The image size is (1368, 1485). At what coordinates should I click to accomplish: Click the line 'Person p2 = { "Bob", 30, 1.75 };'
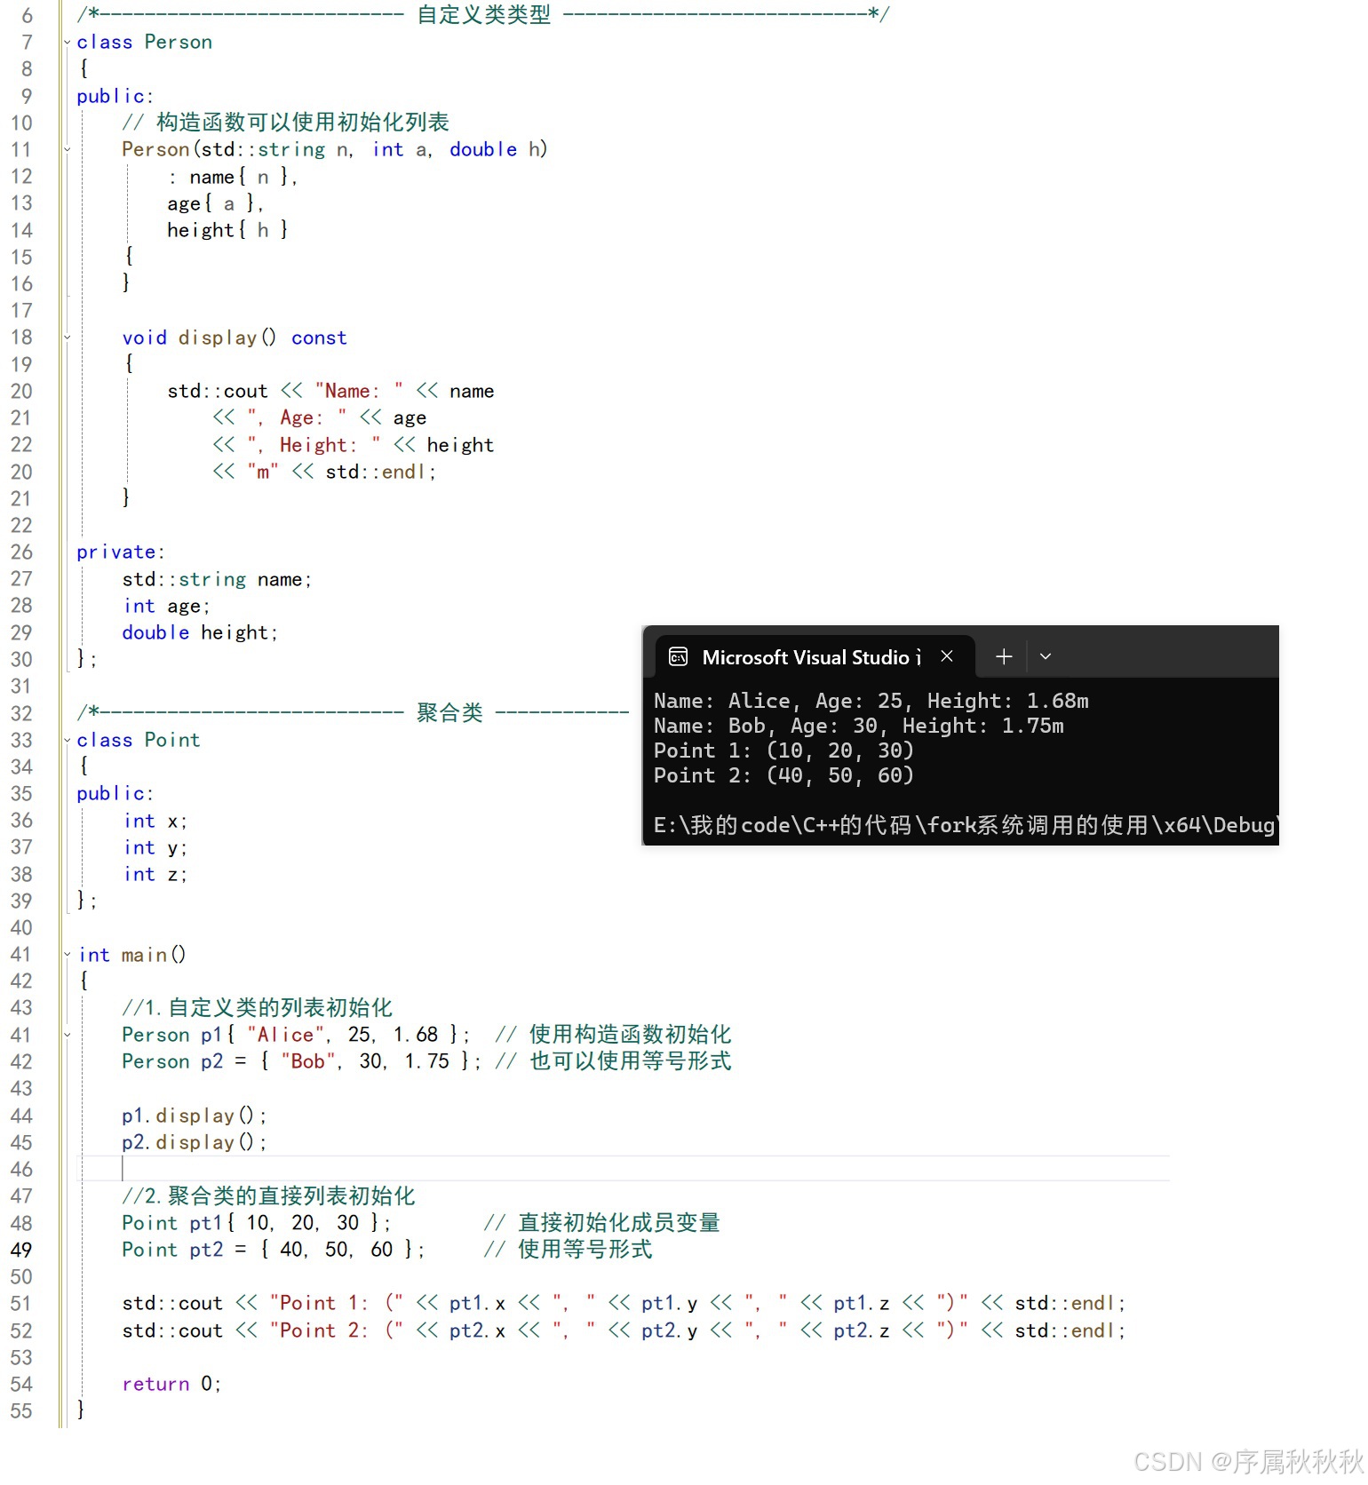coord(302,1061)
